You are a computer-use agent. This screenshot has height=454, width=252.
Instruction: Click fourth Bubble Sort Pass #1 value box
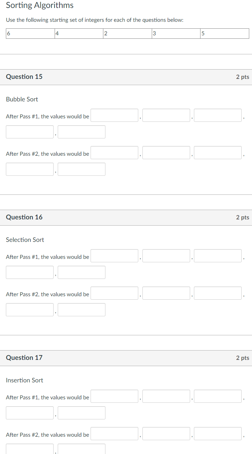[x=30, y=132]
